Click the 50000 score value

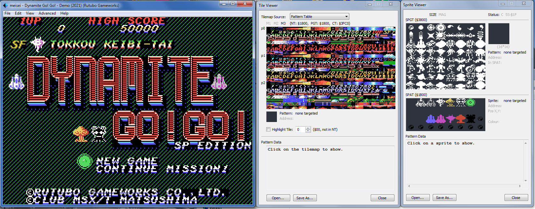tap(139, 29)
